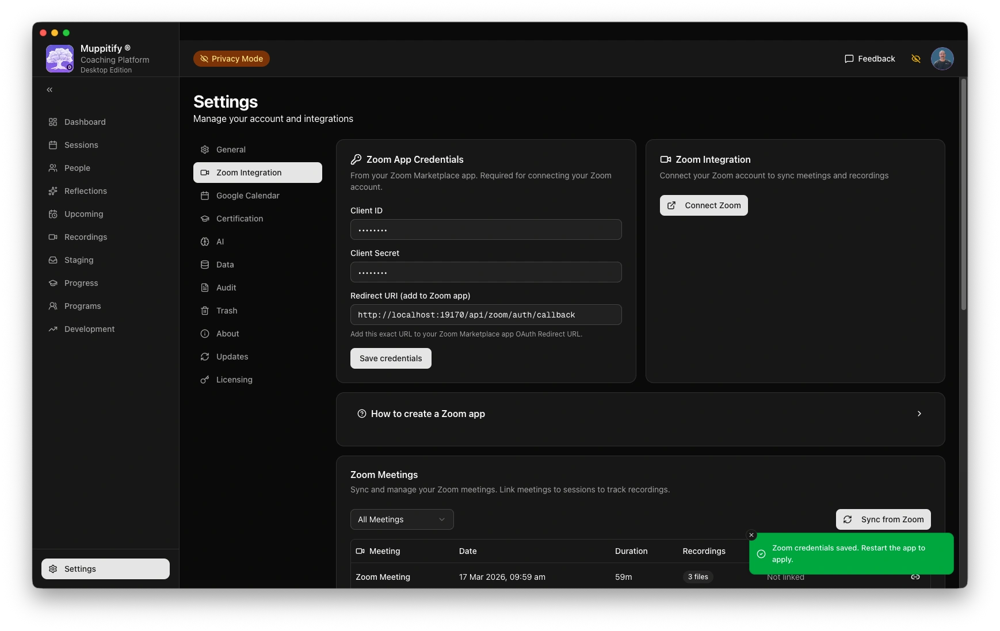
Task: Switch to the Licensing settings tab
Action: coord(234,380)
